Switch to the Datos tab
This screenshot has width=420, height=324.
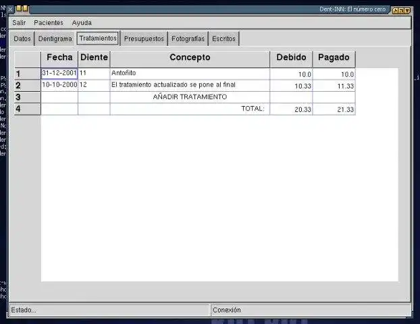pos(22,39)
